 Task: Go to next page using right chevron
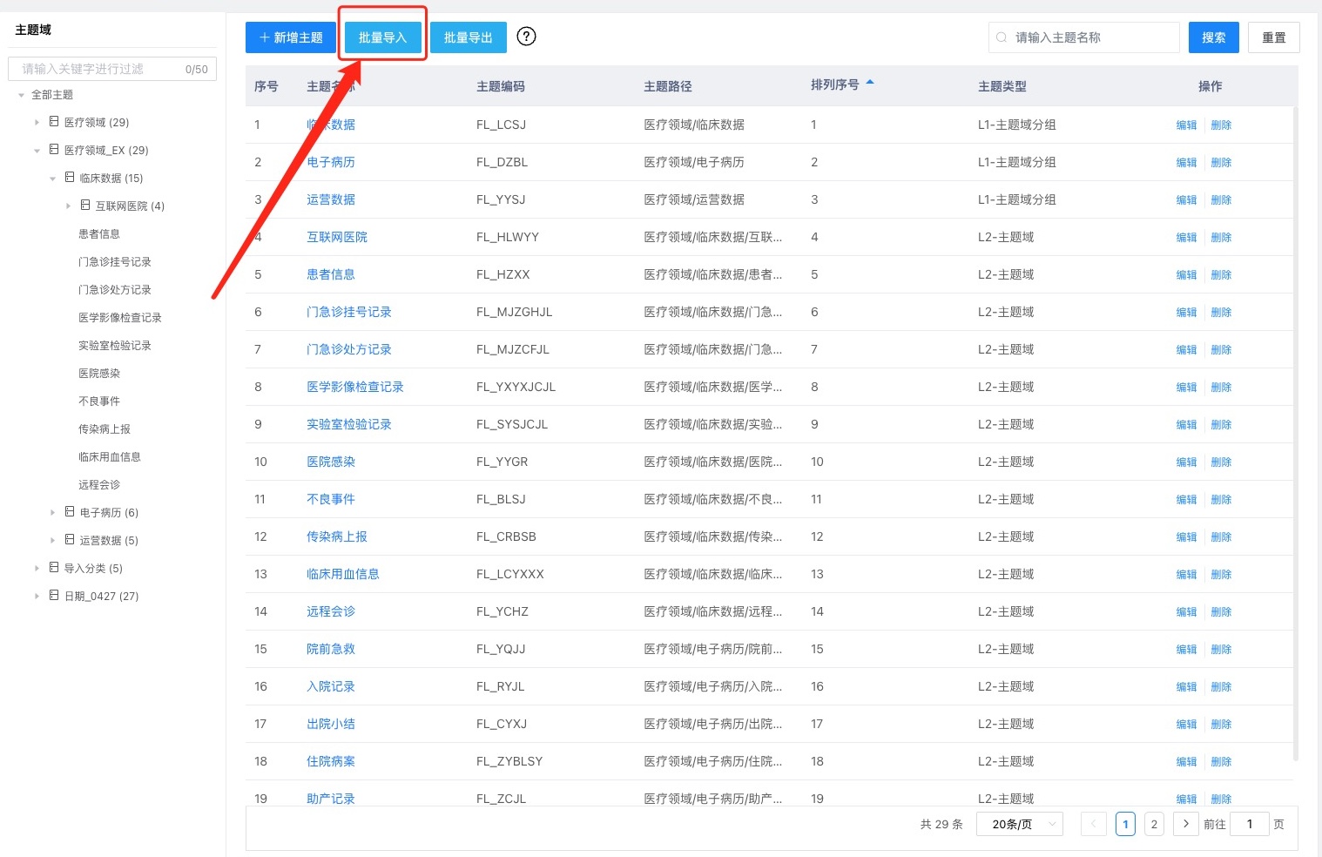(1185, 824)
